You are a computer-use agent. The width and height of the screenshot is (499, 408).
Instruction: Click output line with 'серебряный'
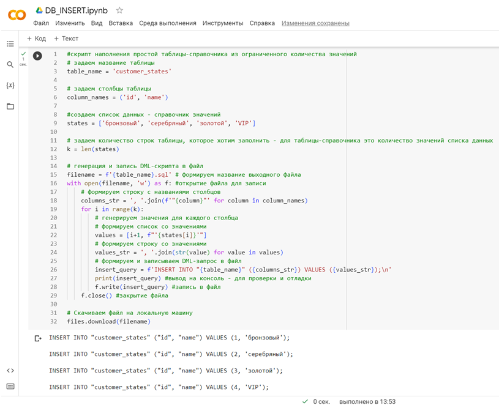[x=171, y=354]
